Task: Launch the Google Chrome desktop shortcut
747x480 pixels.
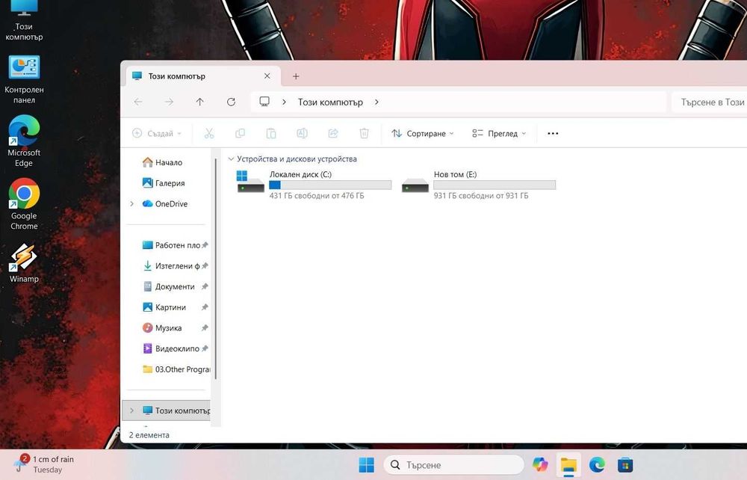Action: click(24, 204)
